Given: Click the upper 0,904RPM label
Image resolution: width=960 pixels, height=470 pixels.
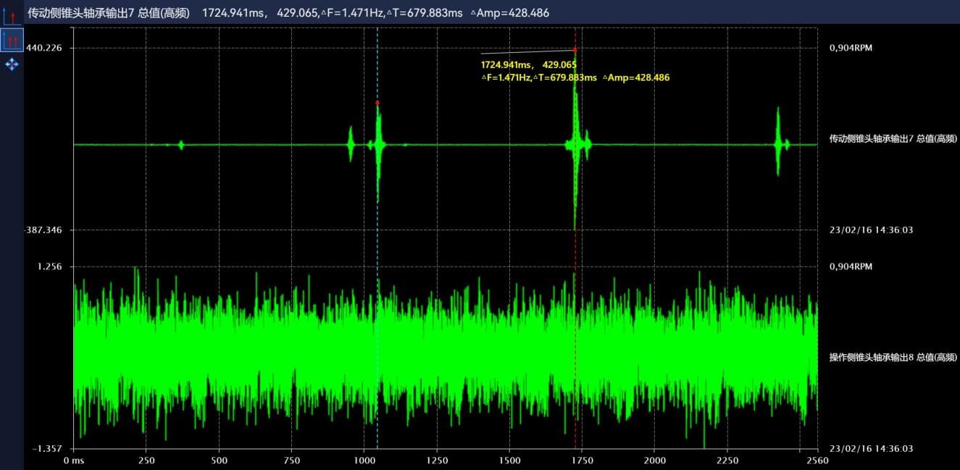Looking at the screenshot, I should pyautogui.click(x=851, y=48).
